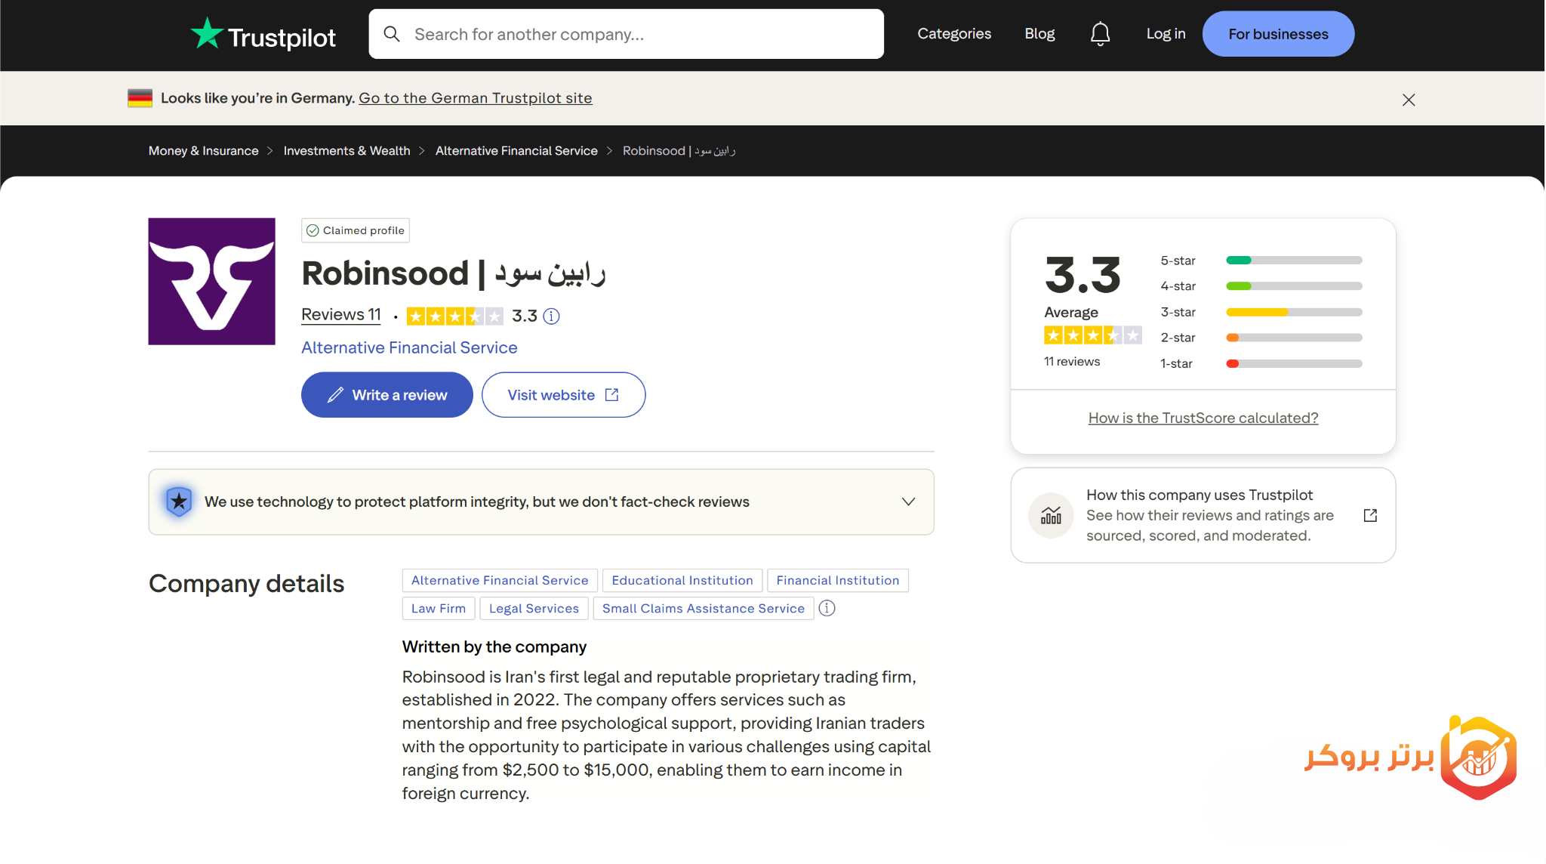
Task: Click the Claimed profile badge
Action: (356, 230)
